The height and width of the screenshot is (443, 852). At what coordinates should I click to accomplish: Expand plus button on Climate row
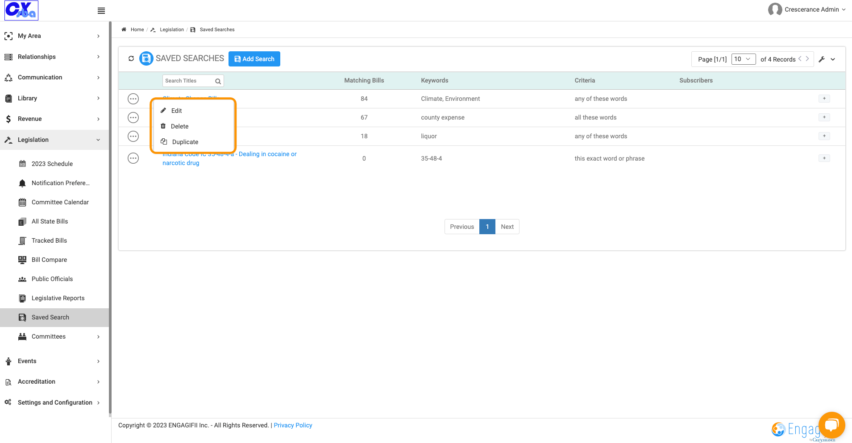(824, 99)
